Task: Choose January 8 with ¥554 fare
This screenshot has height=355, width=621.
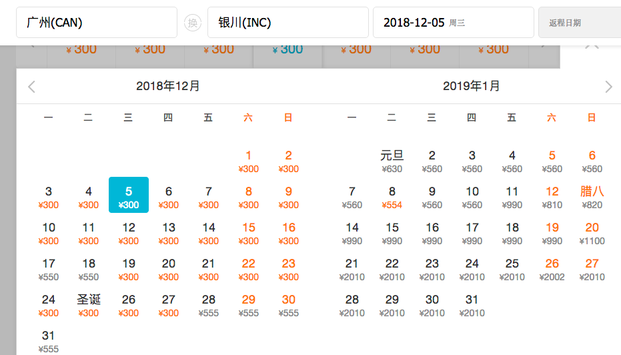Action: (x=392, y=196)
